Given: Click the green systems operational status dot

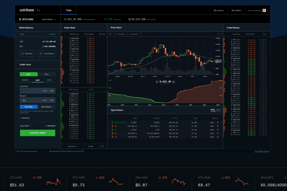Looking at the screenshot, I should point(18,151).
